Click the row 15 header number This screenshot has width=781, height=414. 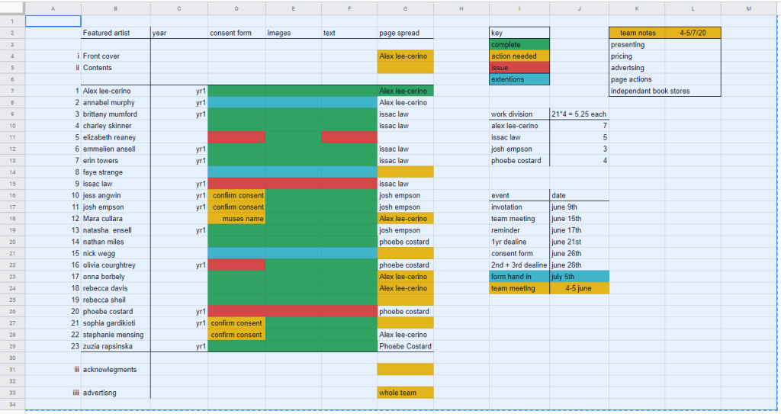pos(12,184)
